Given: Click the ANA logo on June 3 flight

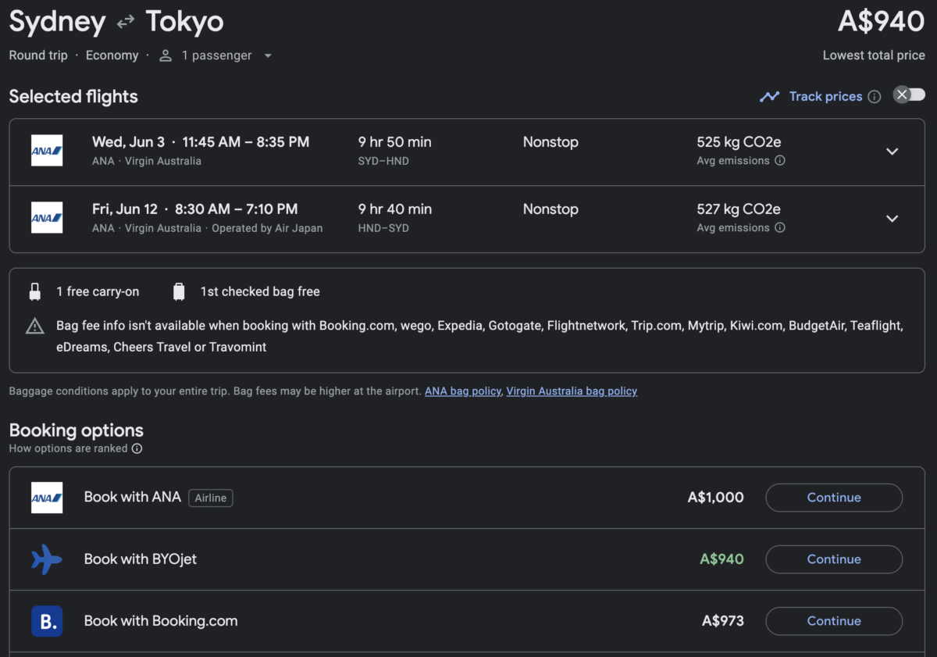Looking at the screenshot, I should pos(47,151).
